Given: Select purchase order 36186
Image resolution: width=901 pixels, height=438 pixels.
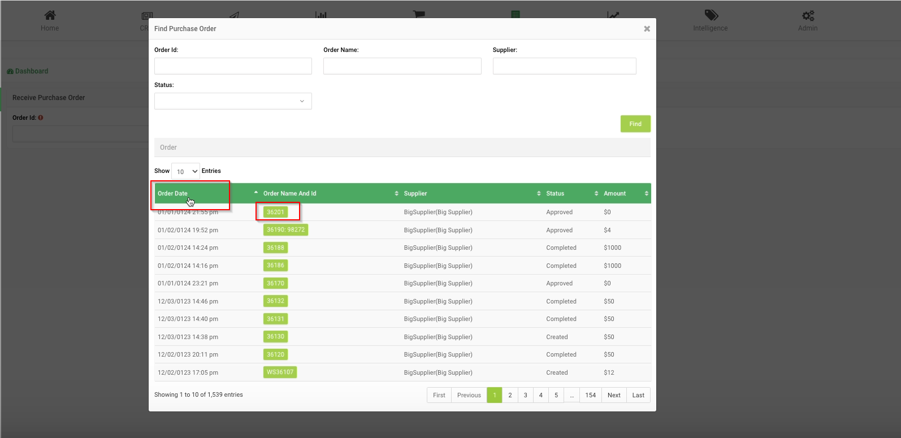Looking at the screenshot, I should (x=275, y=266).
